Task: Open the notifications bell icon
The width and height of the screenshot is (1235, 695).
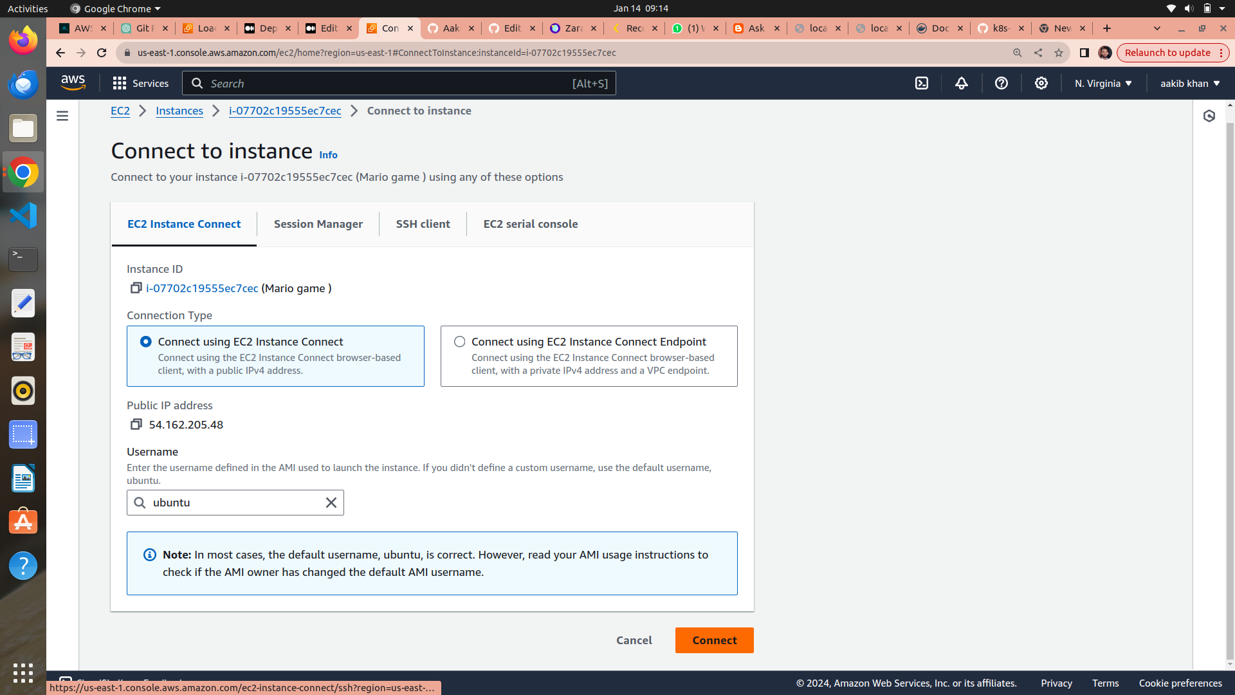Action: pos(962,83)
